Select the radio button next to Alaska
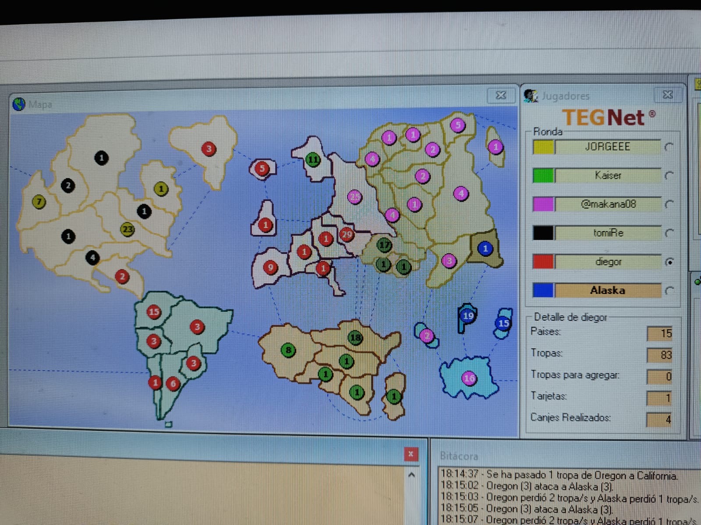Viewport: 701px width, 525px height. click(x=669, y=290)
